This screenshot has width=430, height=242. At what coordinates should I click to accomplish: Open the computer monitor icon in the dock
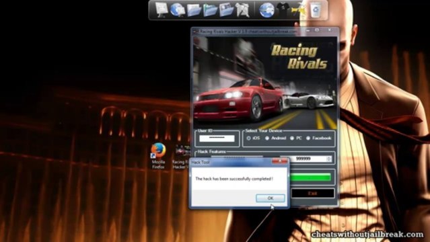point(162,10)
